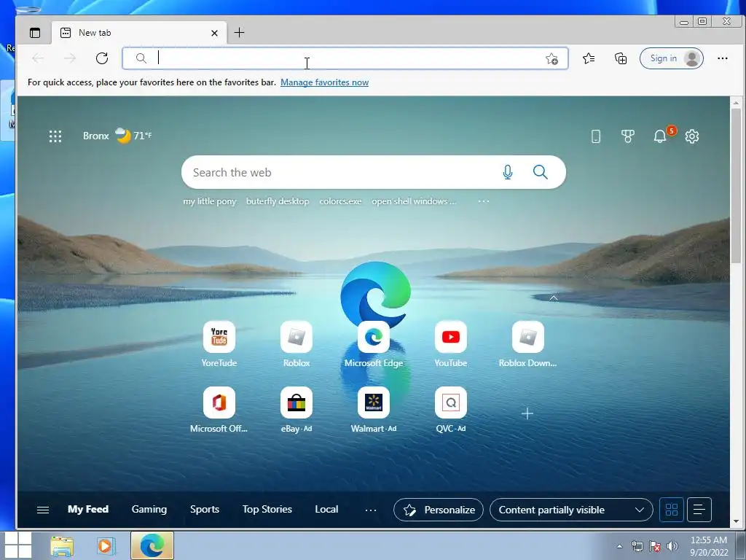This screenshot has height=560, width=746.
Task: Open page settings gear icon
Action: 692,136
